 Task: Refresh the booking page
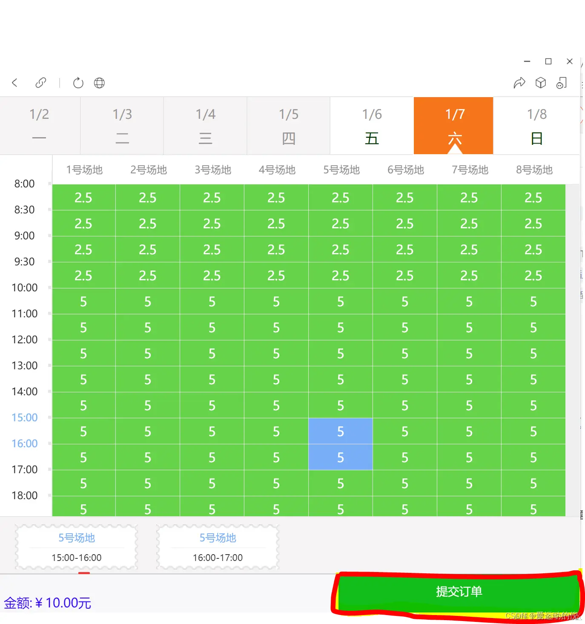point(78,83)
